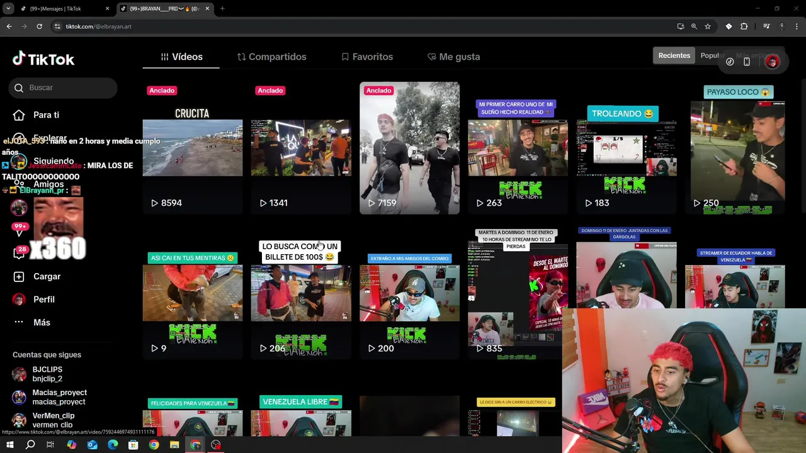806x453 pixels.
Task: View site information icon in address bar
Action: [x=57, y=26]
